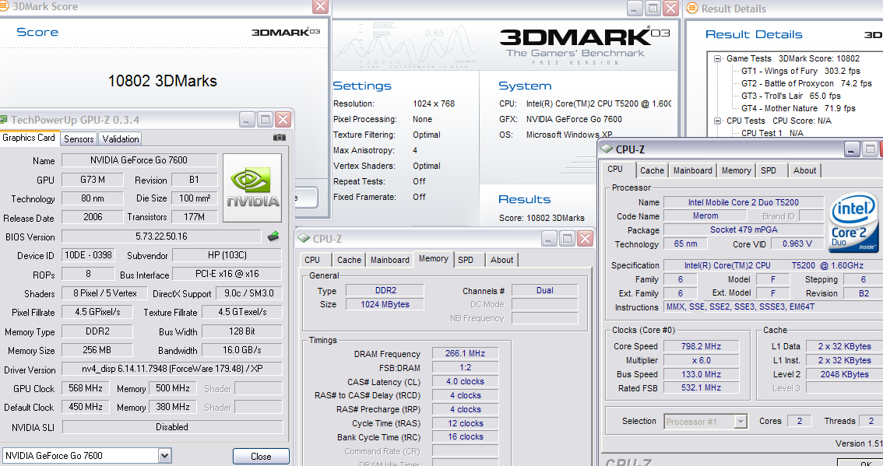
Task: Click the right CPU-Z window title icon
Action: coord(607,149)
